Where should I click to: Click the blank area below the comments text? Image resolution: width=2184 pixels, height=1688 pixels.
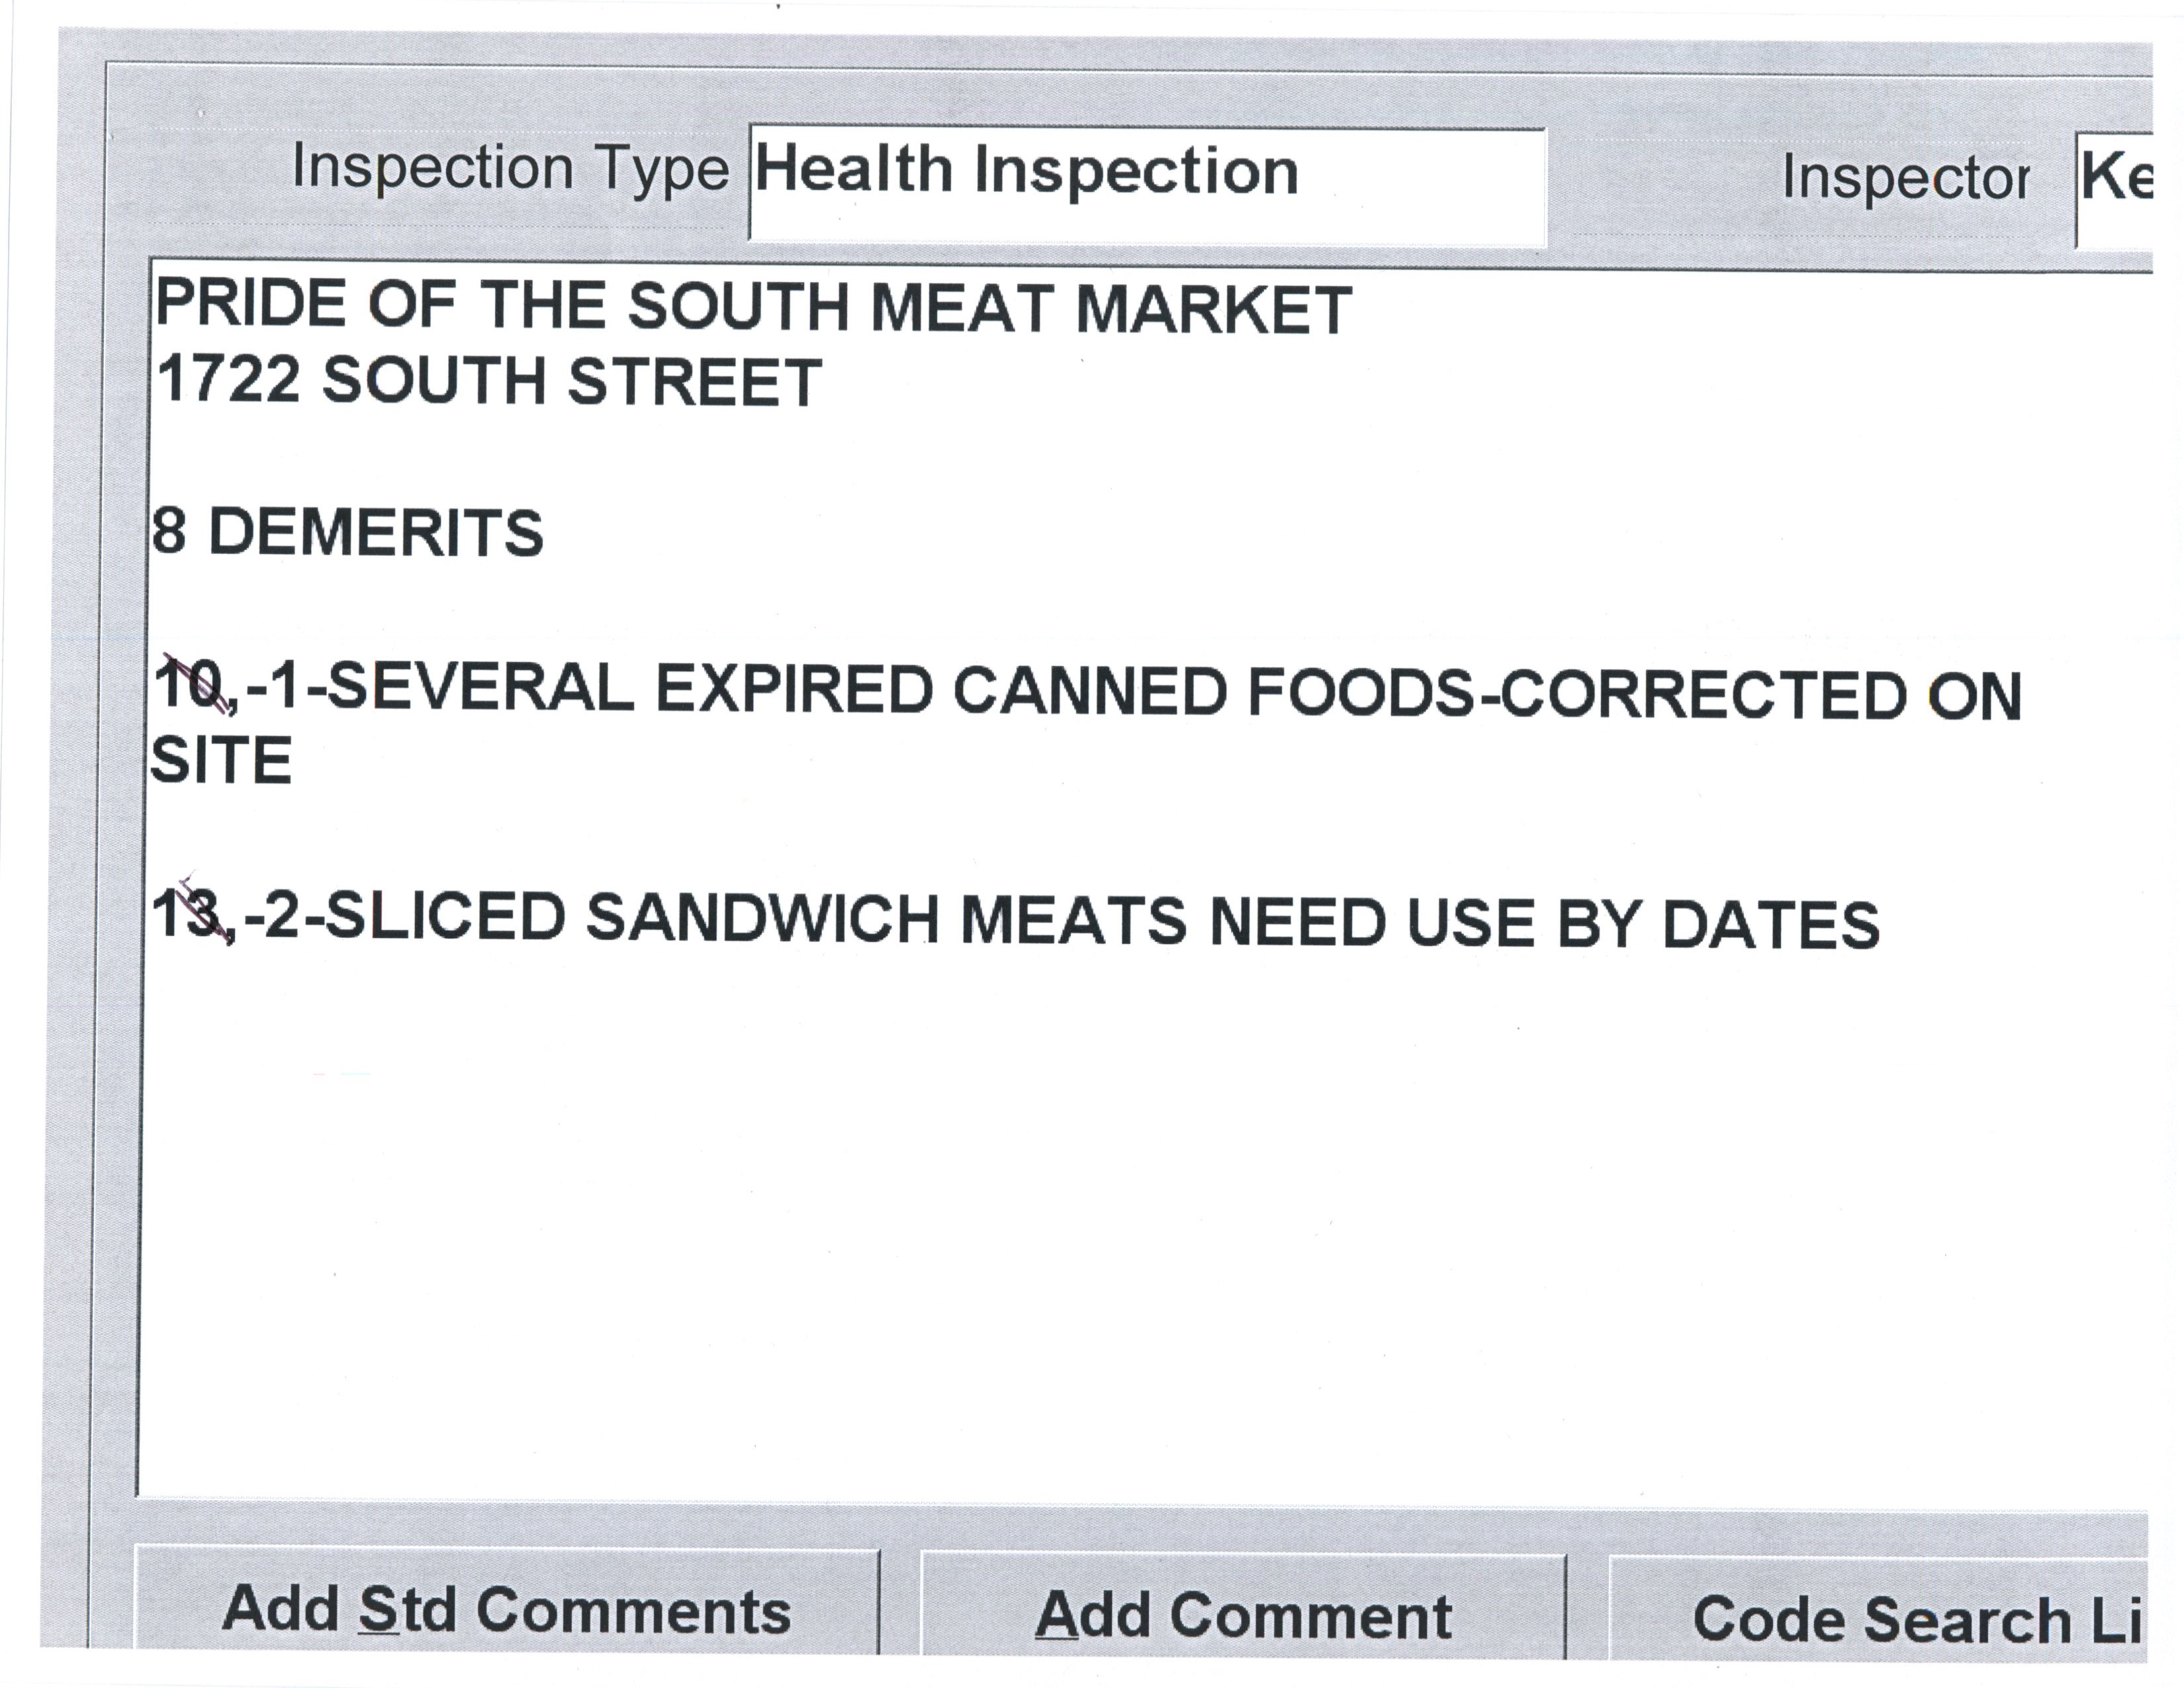coord(1100,1250)
